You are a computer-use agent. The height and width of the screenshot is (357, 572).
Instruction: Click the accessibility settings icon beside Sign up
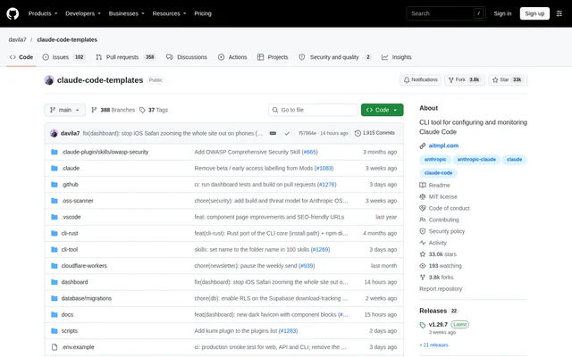[559, 13]
